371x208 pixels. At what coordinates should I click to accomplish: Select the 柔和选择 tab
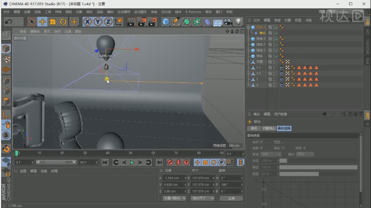[x=284, y=128]
